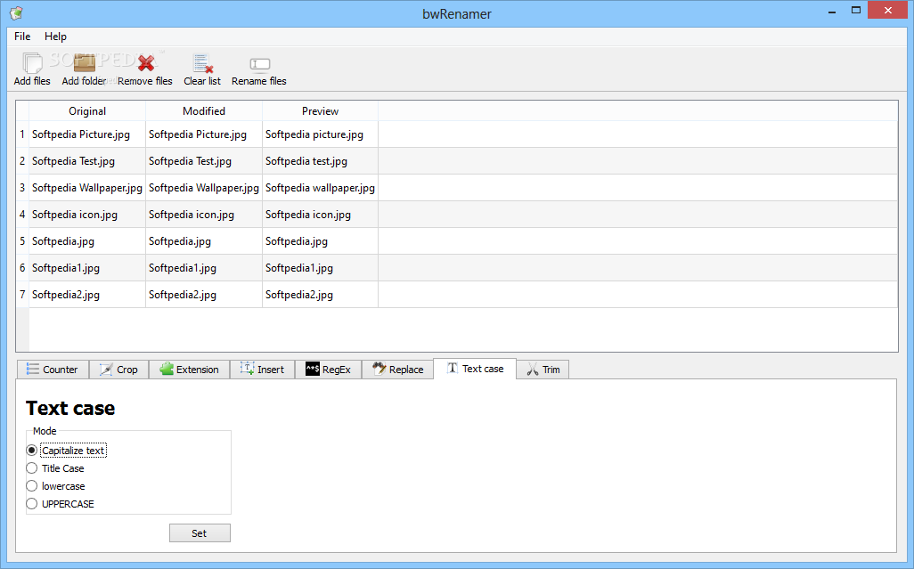Screen dimensions: 914x569
Task: Click Modified cell 'Softpedia Test.jpg'
Action: point(204,161)
